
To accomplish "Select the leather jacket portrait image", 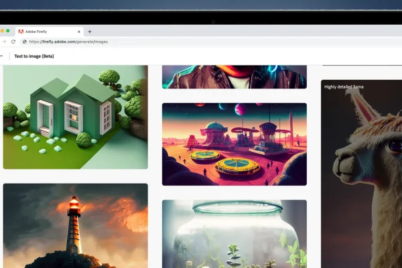I will [234, 76].
